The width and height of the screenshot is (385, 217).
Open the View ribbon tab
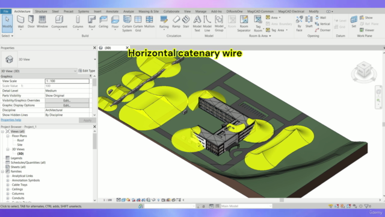pyautogui.click(x=187, y=11)
